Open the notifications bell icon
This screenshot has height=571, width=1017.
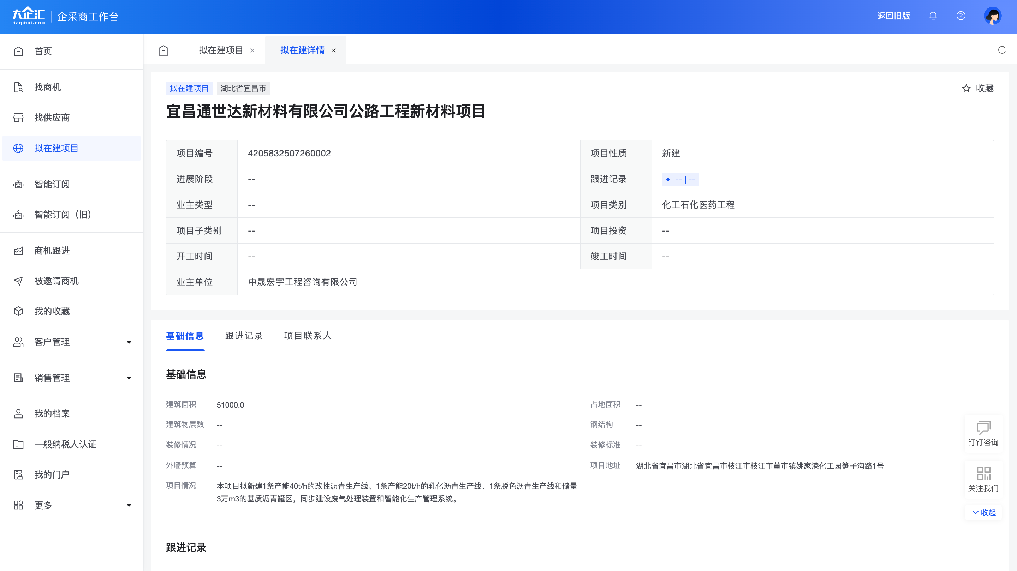click(x=933, y=16)
